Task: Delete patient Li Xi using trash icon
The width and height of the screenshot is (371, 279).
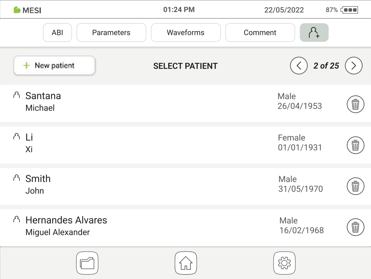Action: click(x=355, y=145)
